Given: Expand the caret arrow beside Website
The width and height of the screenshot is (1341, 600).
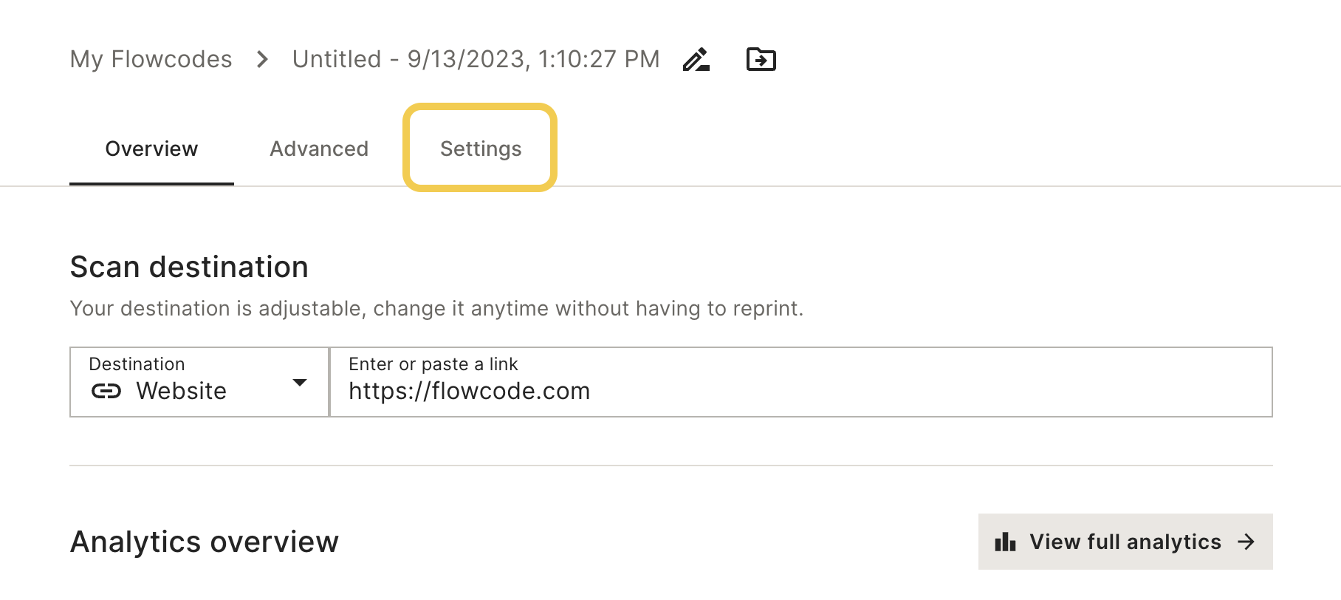Looking at the screenshot, I should [x=300, y=383].
